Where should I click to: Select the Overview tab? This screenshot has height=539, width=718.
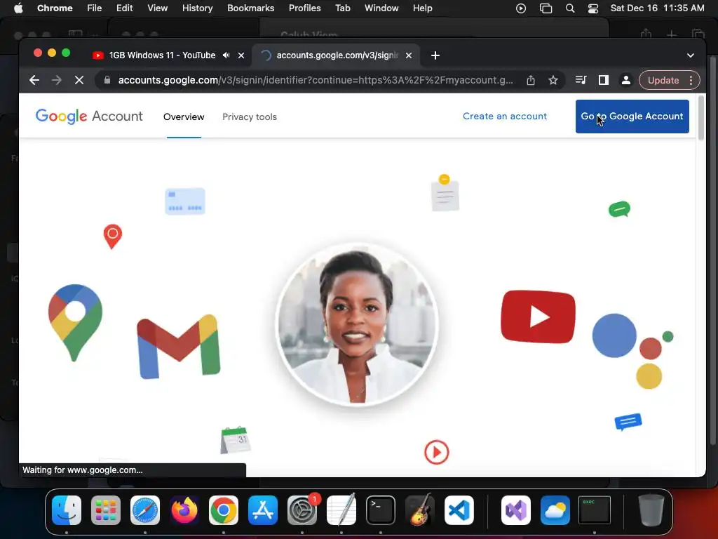coord(184,117)
